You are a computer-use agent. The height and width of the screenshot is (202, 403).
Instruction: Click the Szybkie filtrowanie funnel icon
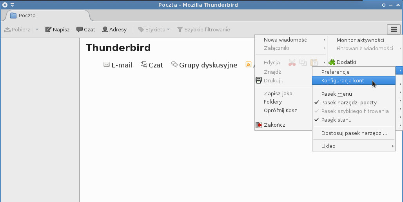click(x=180, y=29)
